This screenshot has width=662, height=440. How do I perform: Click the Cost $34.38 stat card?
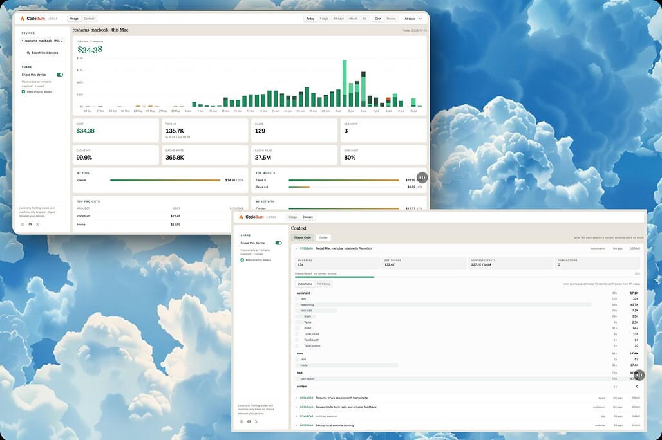click(116, 131)
